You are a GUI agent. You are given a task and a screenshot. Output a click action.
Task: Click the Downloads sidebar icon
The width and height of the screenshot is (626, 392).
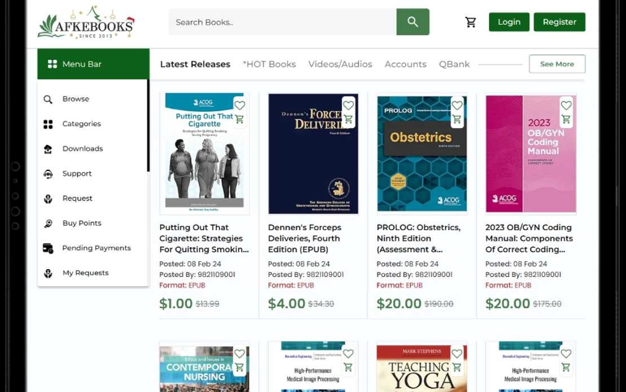pyautogui.click(x=48, y=149)
